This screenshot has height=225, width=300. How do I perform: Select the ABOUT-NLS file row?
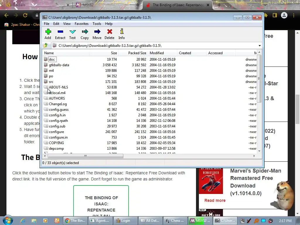click(x=150, y=87)
